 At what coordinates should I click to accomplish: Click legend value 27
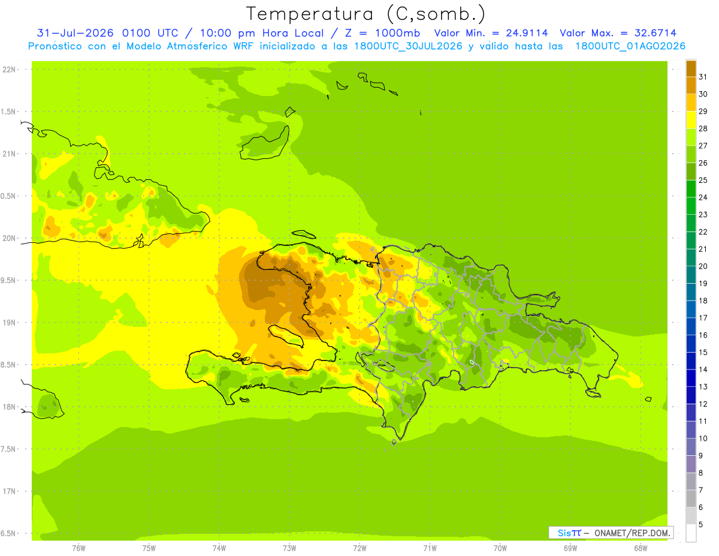click(x=703, y=146)
